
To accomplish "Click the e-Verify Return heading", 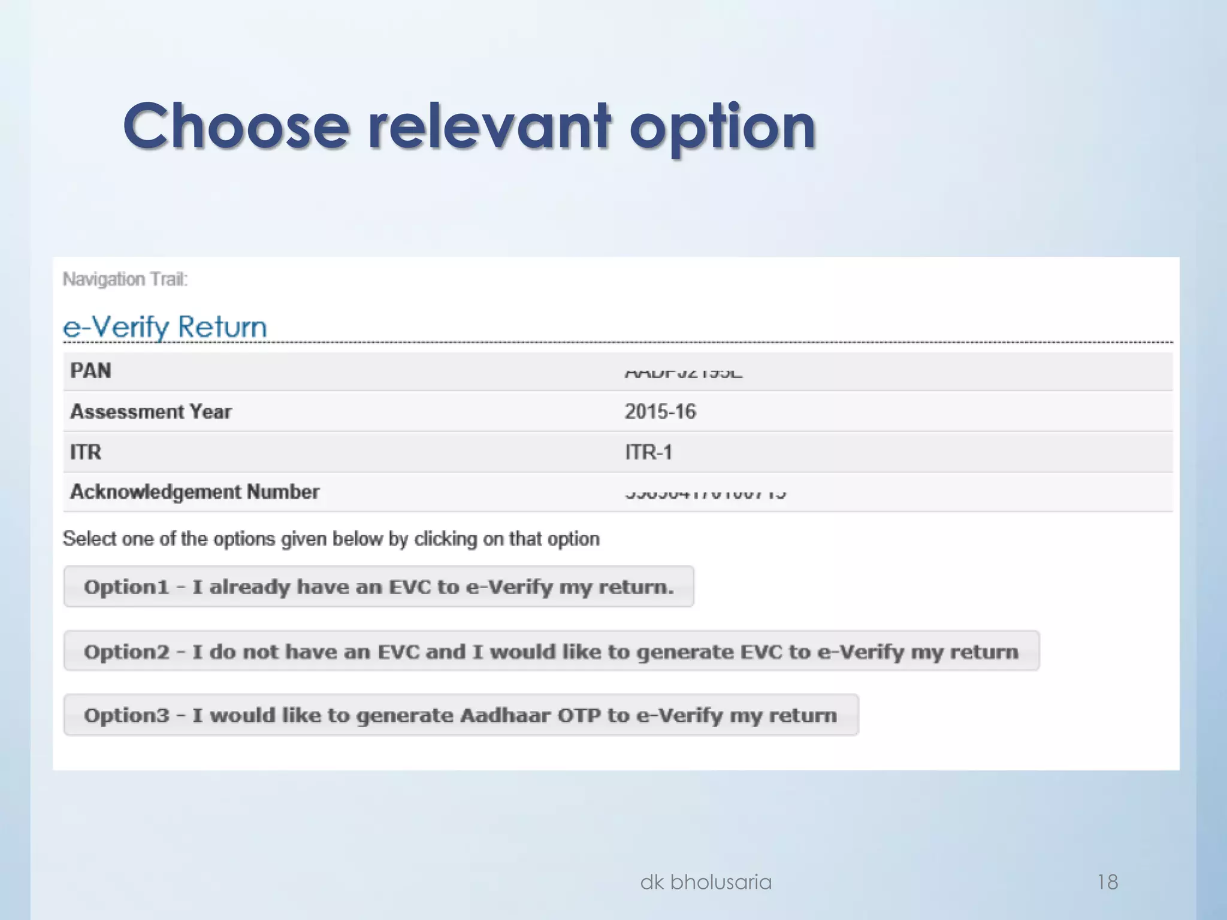I will click(x=165, y=327).
